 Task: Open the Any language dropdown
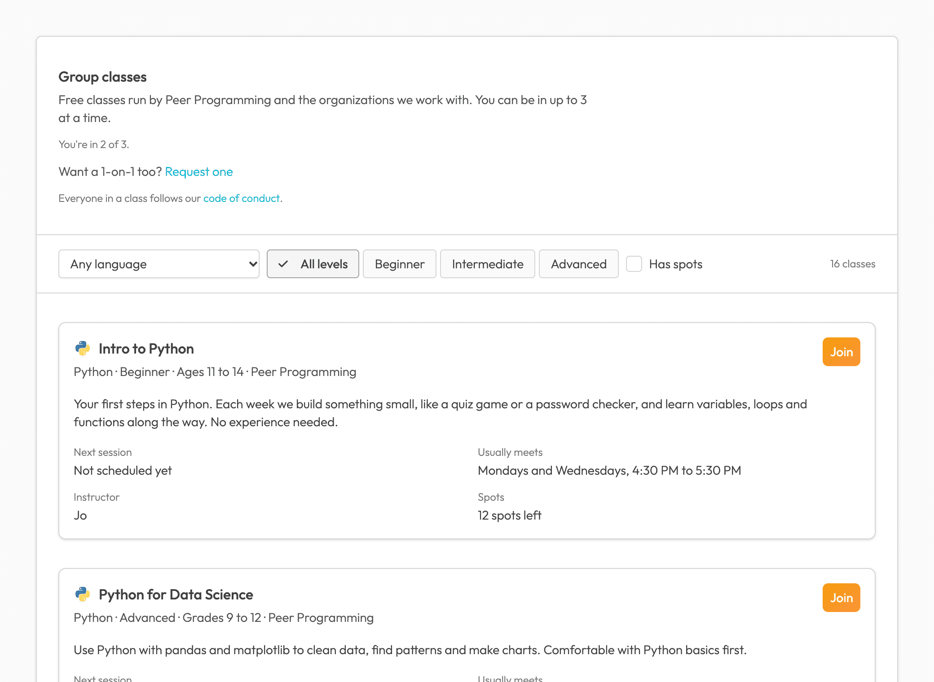click(159, 264)
